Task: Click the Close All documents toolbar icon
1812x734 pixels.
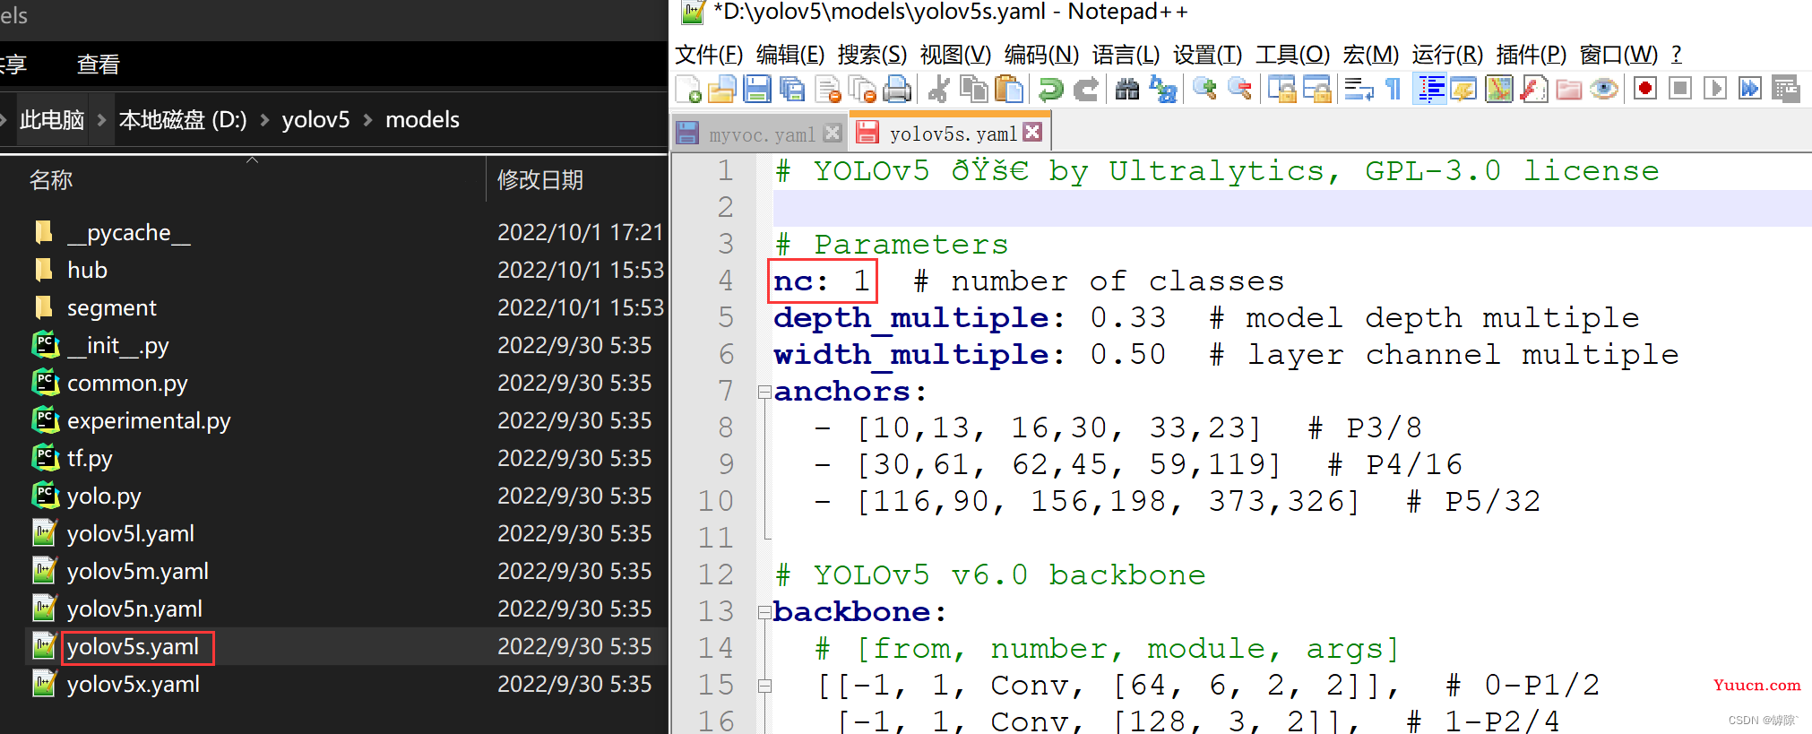Action: 862,89
